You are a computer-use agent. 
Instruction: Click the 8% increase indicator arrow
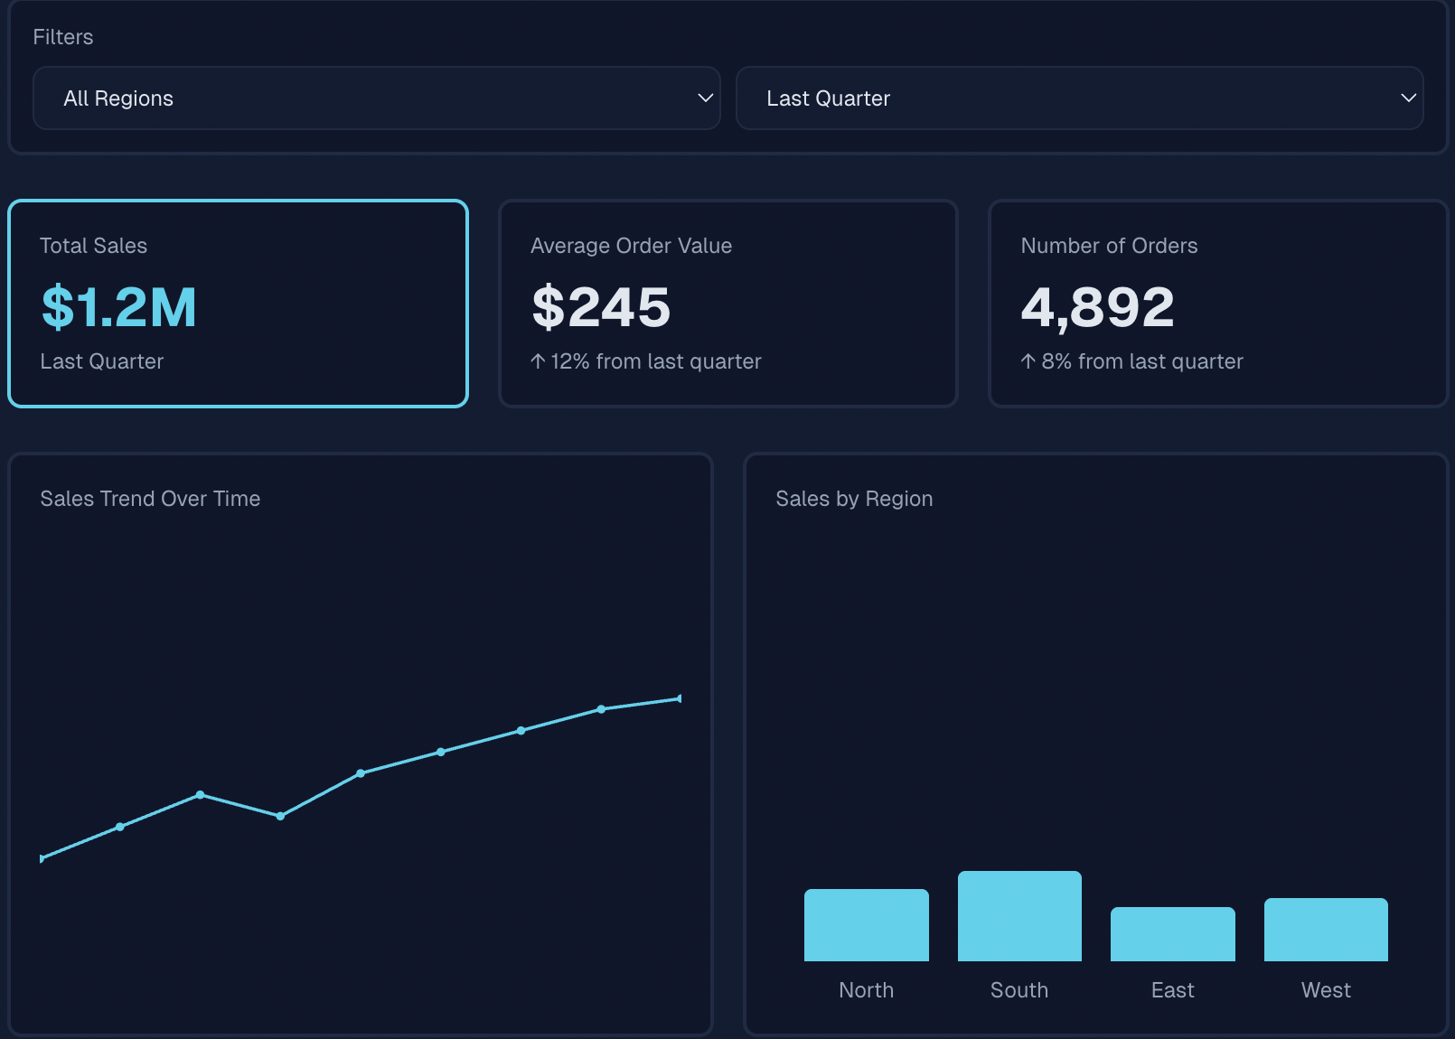1028,360
